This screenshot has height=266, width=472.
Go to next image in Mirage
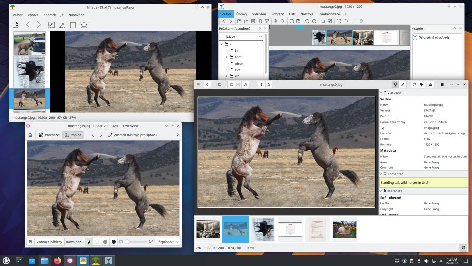click(x=38, y=25)
